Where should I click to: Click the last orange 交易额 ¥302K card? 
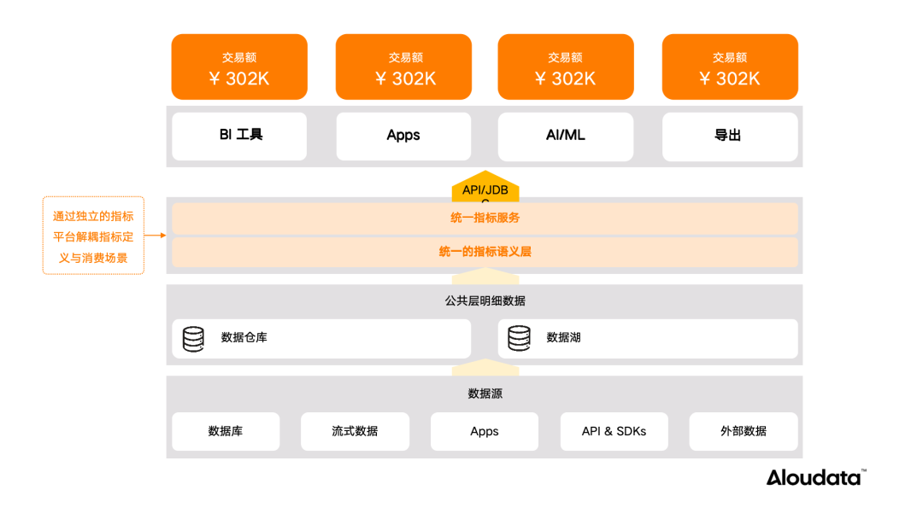tap(729, 67)
